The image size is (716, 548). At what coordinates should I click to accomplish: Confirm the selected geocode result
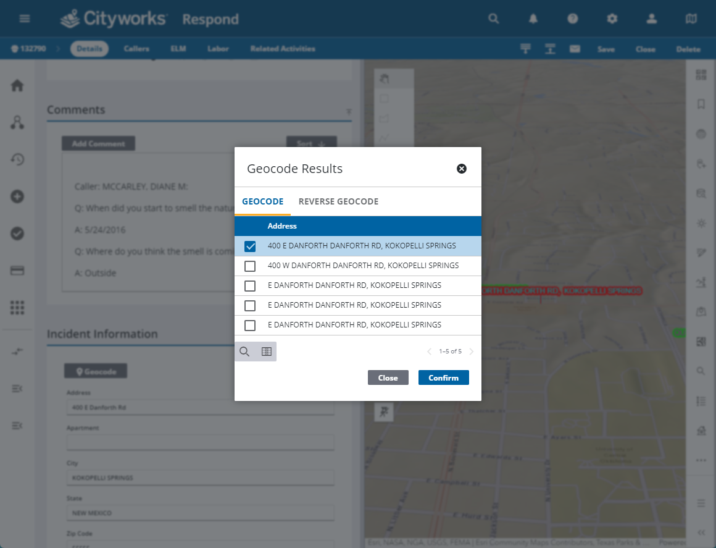click(444, 377)
